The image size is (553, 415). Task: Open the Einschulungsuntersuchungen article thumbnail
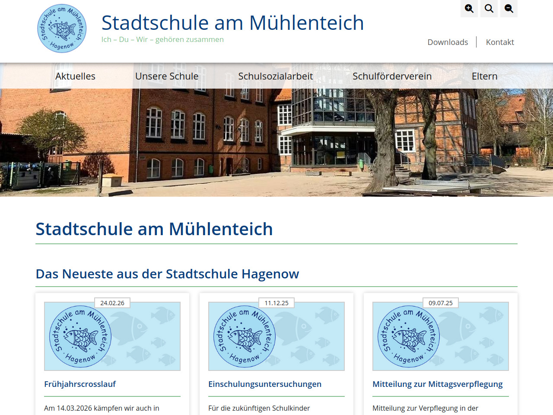[276, 336]
